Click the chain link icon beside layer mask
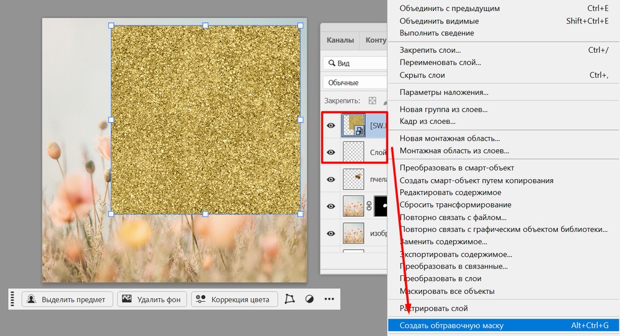The width and height of the screenshot is (620, 336). click(x=367, y=206)
